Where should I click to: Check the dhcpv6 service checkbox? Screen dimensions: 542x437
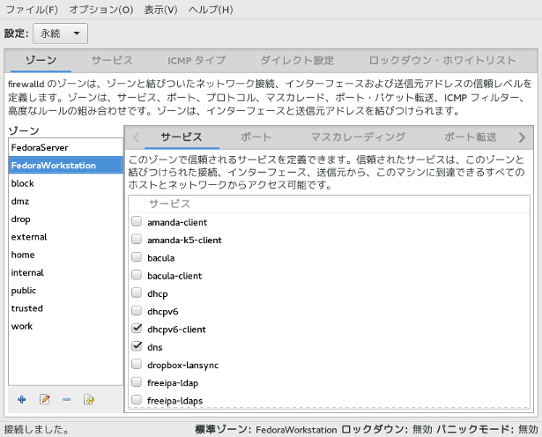point(137,310)
